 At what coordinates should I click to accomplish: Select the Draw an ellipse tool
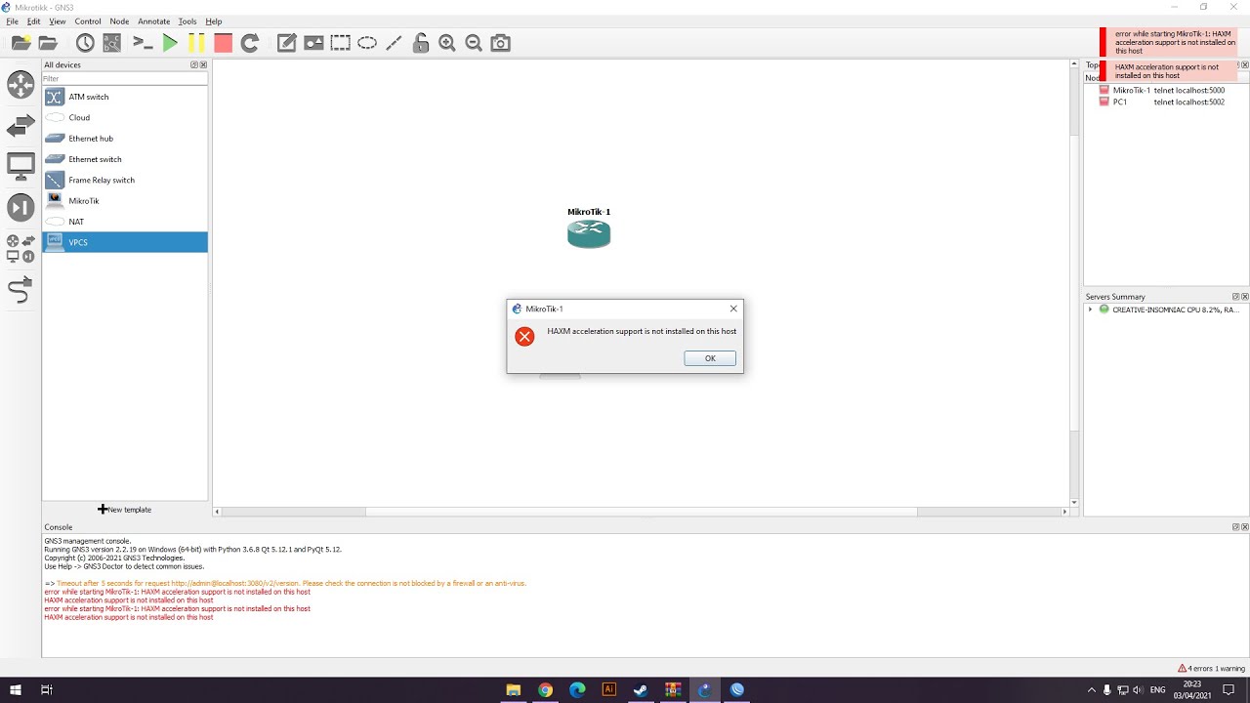pyautogui.click(x=367, y=43)
